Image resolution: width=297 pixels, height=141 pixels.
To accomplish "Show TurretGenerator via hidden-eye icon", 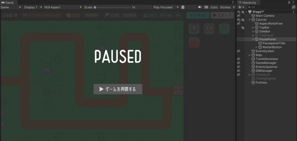I will [x=239, y=59].
